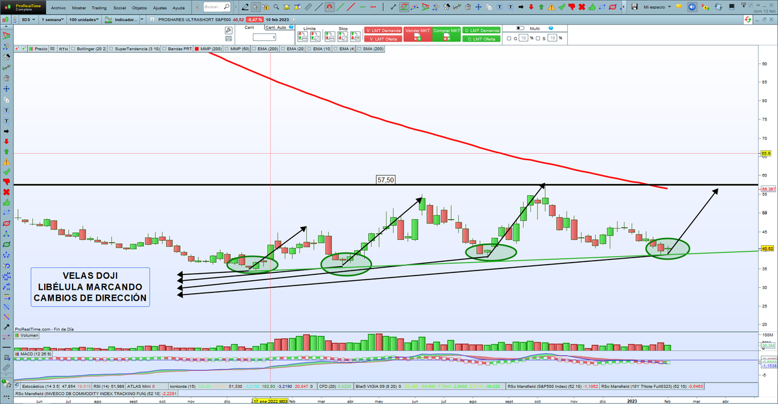
Task: Insert red X mark object
Action: point(582,6)
